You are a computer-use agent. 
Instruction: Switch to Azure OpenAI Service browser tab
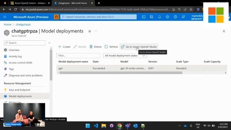click(30, 3)
